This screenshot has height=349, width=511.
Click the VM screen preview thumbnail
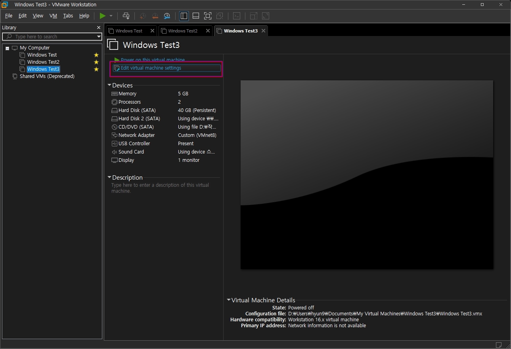point(367,174)
